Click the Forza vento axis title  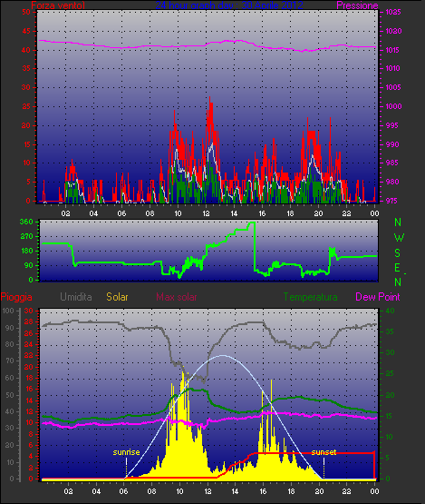[58, 5]
